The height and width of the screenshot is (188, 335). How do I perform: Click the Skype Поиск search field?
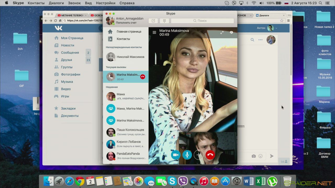click(x=202, y=21)
